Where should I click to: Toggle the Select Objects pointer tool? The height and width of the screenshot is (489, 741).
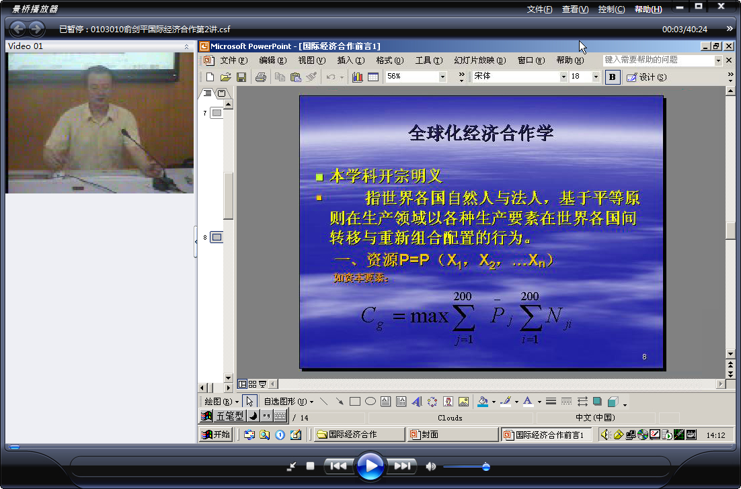point(249,402)
